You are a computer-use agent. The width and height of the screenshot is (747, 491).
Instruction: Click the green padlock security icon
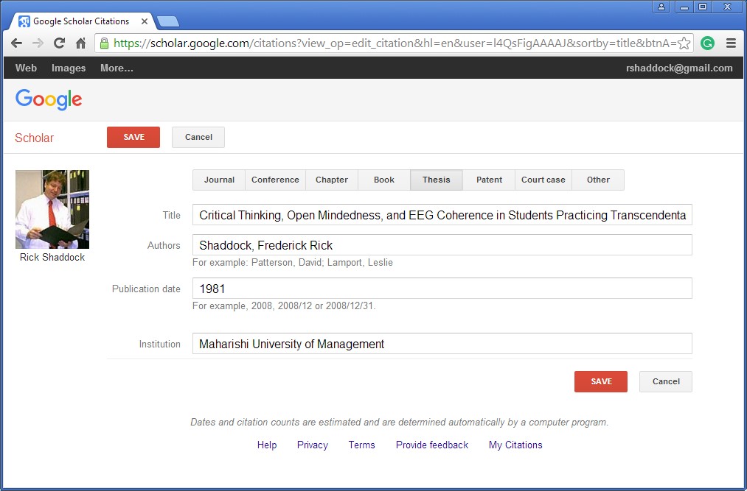[104, 43]
